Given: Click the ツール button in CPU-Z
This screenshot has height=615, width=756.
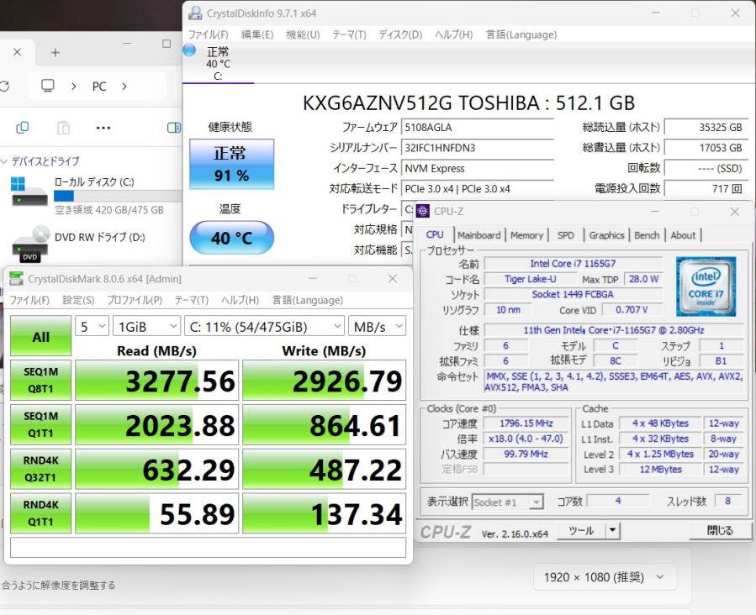Looking at the screenshot, I should 581,531.
